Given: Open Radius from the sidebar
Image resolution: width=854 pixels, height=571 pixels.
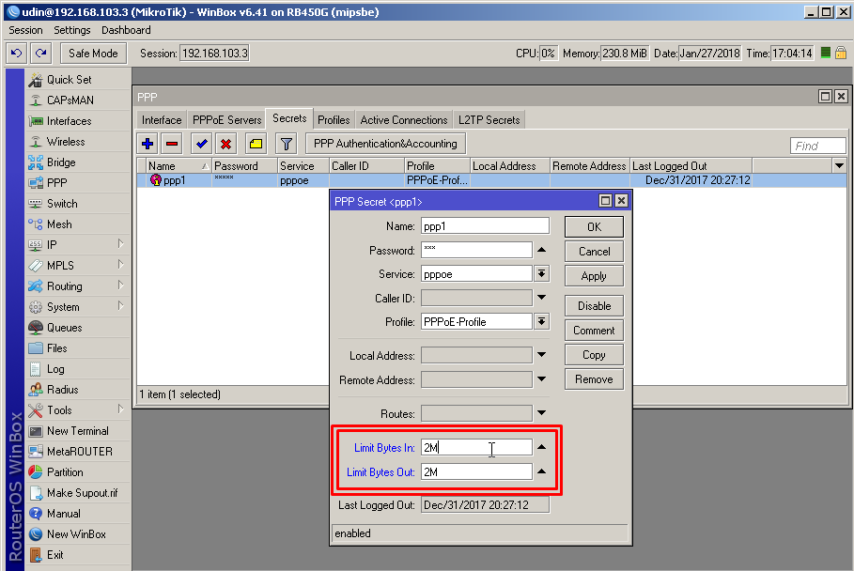Looking at the screenshot, I should click(x=63, y=390).
